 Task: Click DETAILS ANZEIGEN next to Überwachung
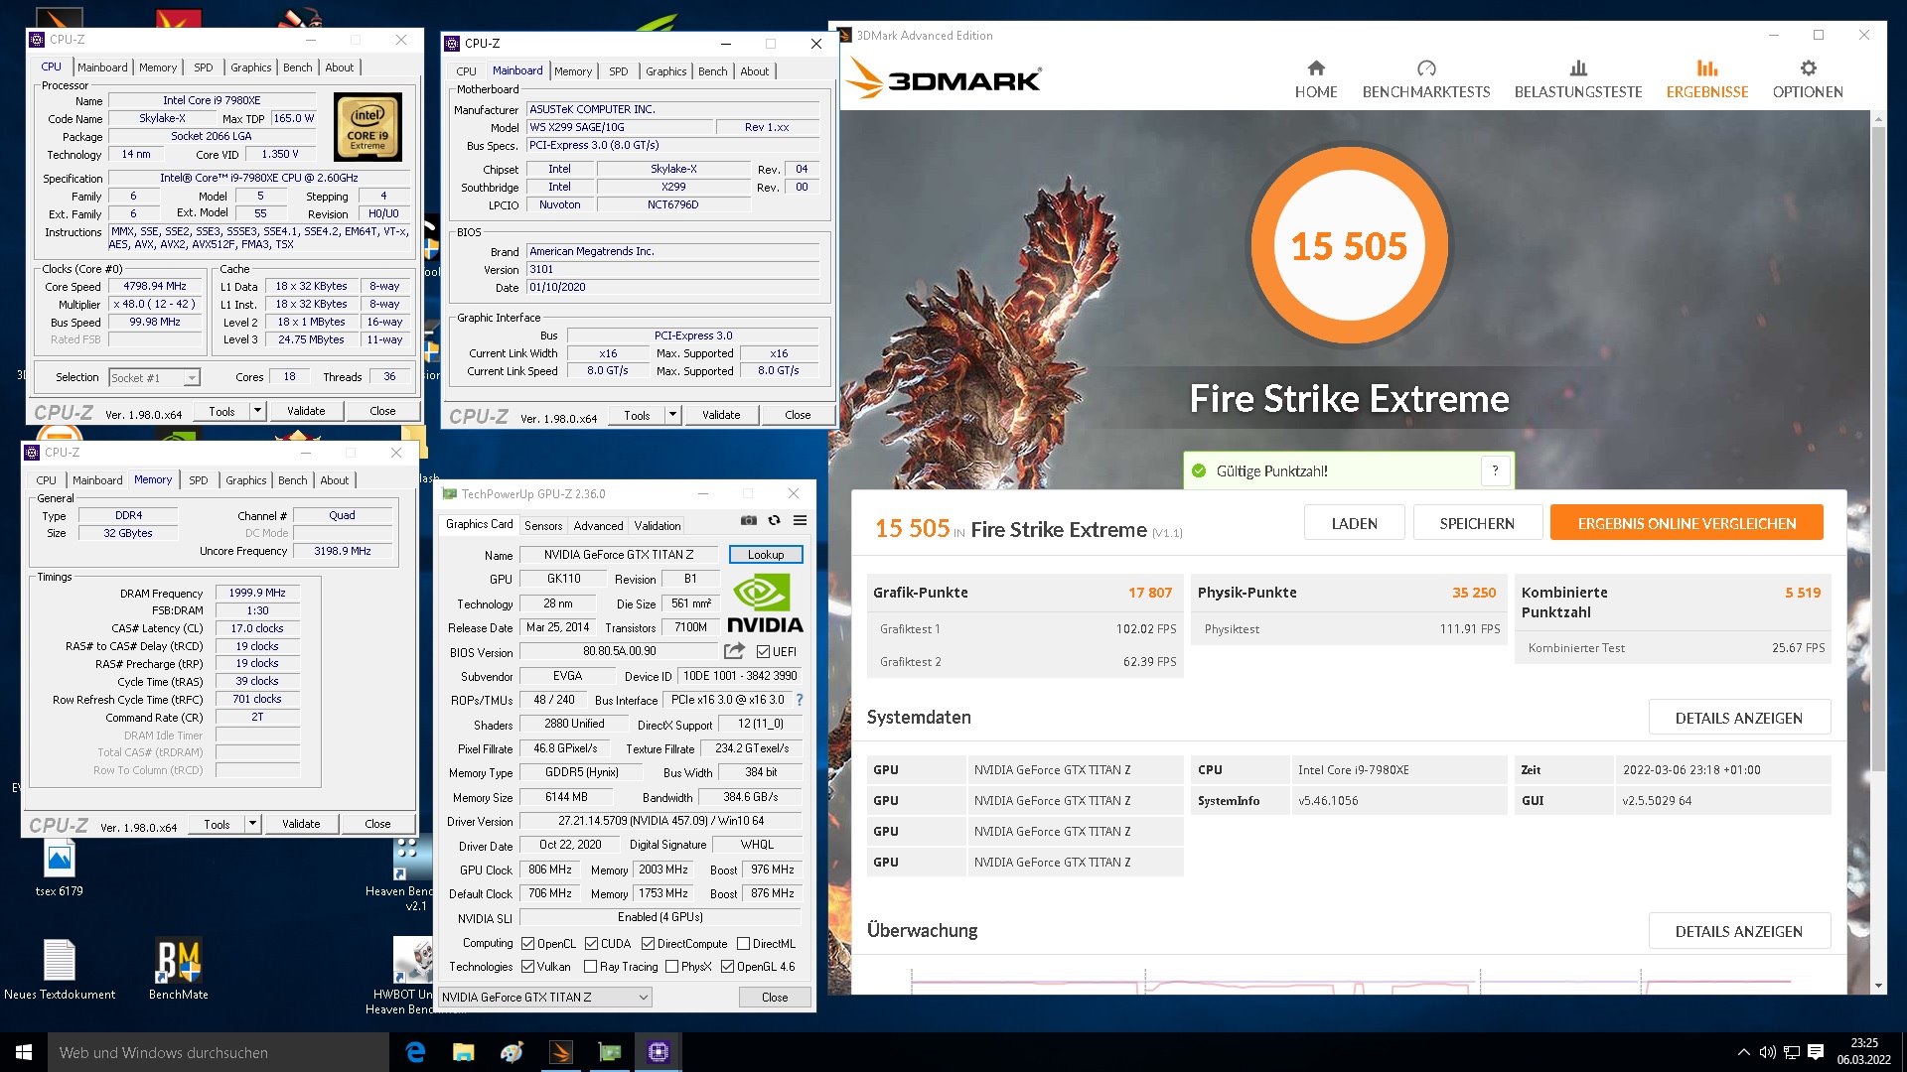pos(1738,931)
